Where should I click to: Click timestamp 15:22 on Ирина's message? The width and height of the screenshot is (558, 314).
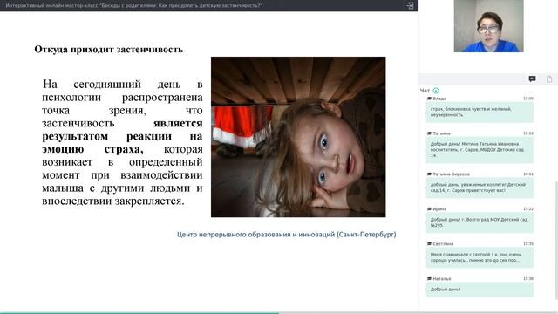[528, 209]
